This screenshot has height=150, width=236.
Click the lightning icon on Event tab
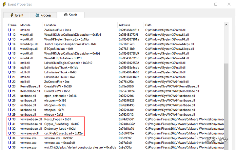pyautogui.click(x=12, y=15)
